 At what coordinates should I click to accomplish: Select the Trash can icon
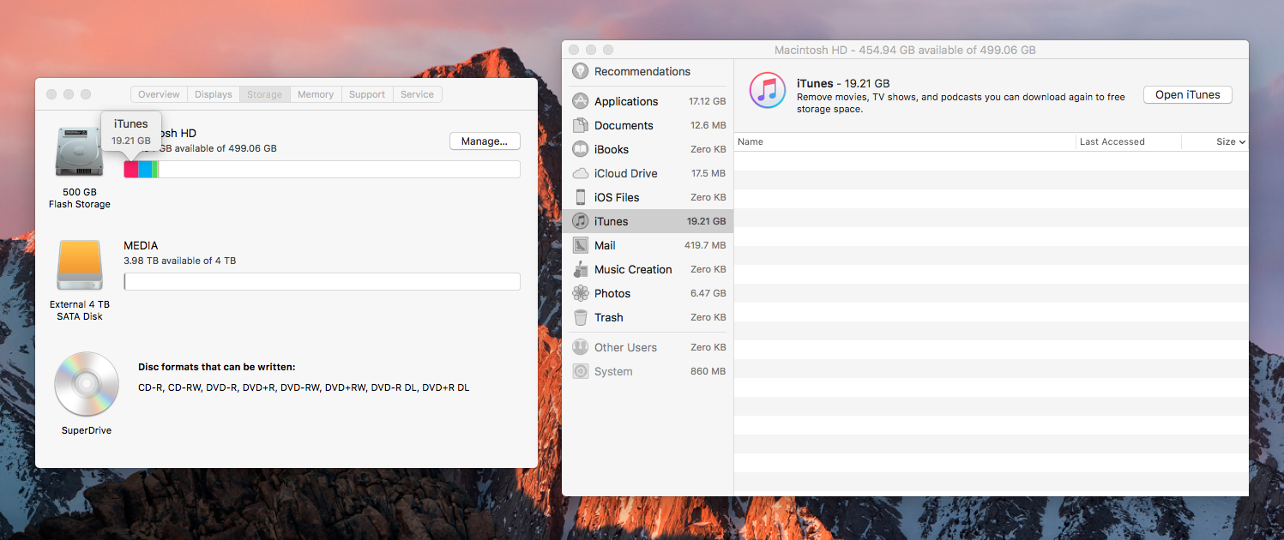(x=581, y=317)
